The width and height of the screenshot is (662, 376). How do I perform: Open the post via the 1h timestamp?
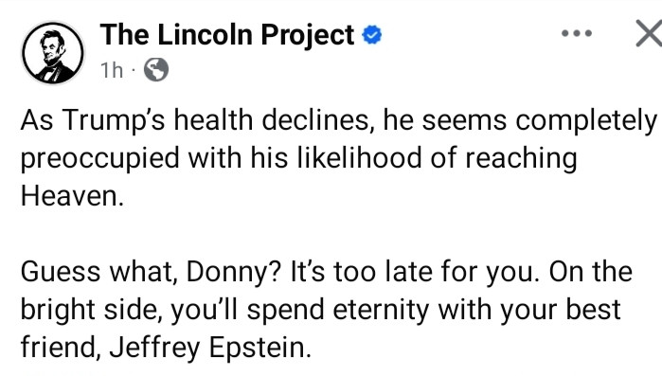pos(112,70)
